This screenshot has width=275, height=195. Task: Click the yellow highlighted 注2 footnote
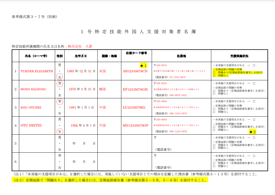[110, 180]
